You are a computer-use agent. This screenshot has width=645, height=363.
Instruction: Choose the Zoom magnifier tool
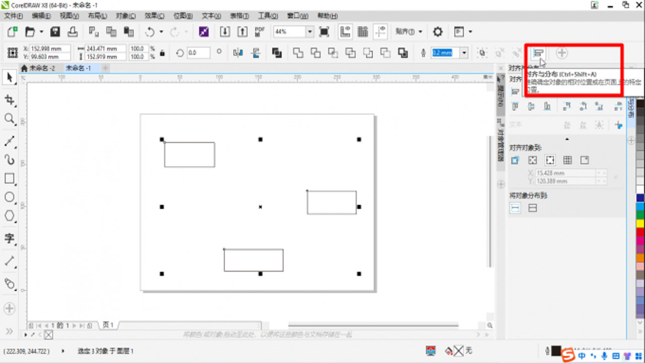tap(9, 119)
